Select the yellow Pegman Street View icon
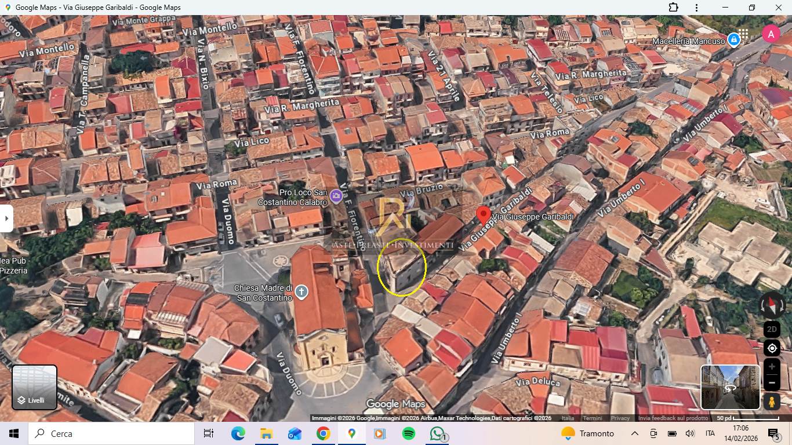Viewport: 792px width, 445px height. 772,401
